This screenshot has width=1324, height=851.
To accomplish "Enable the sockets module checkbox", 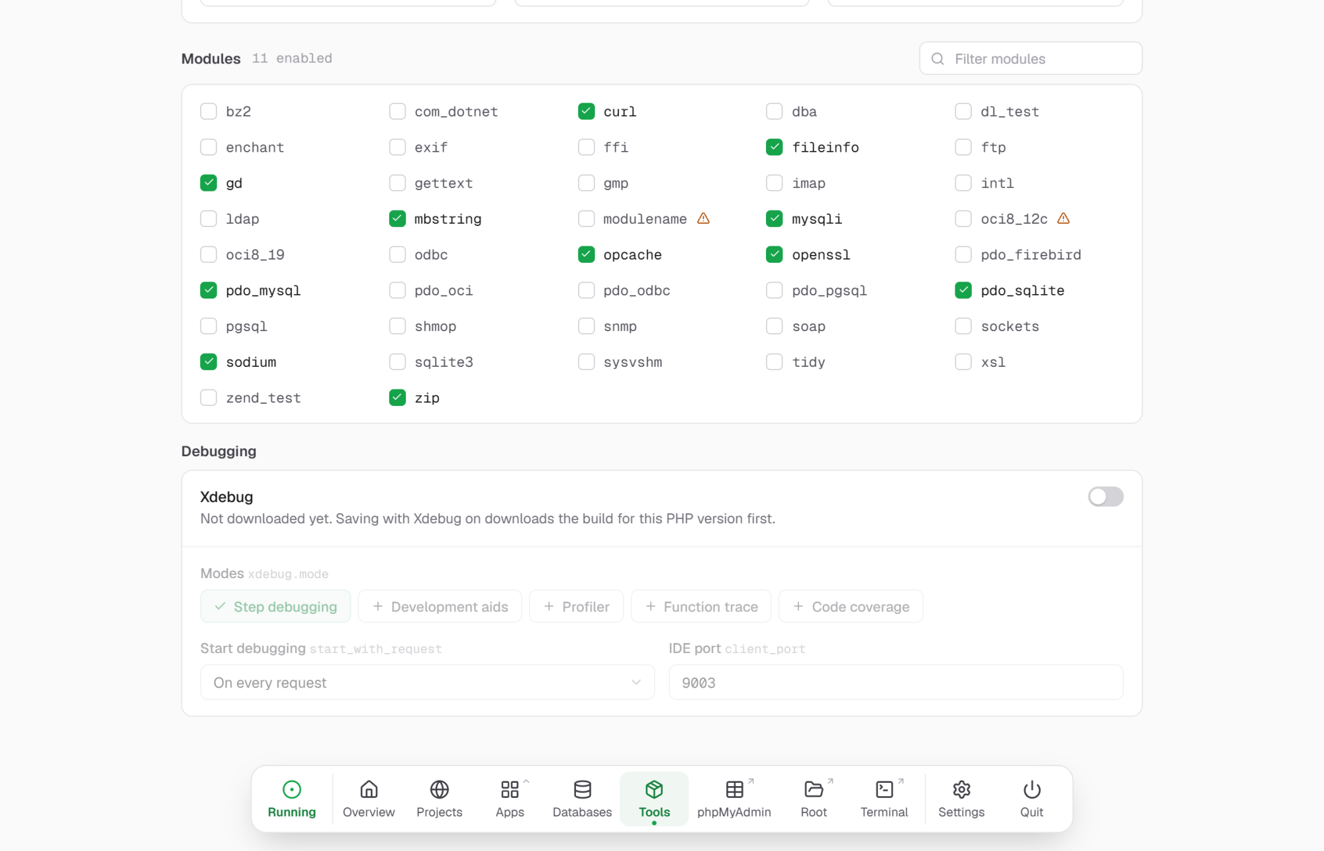I will pos(963,326).
